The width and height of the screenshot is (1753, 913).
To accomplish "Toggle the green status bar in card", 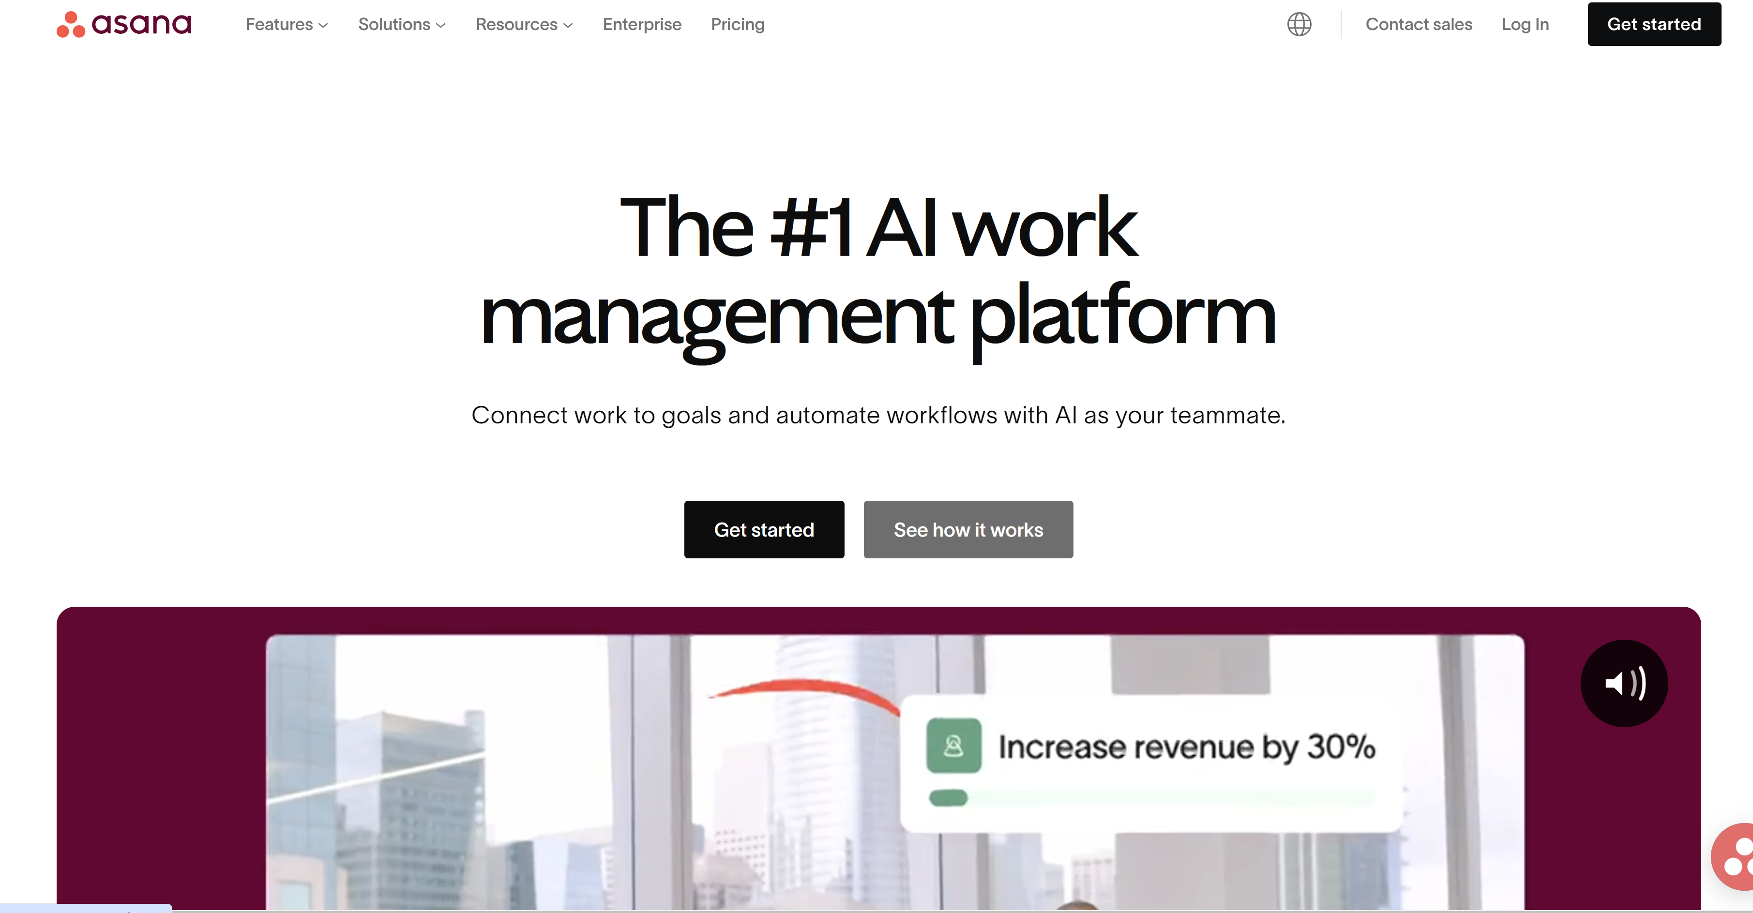I will [x=950, y=799].
